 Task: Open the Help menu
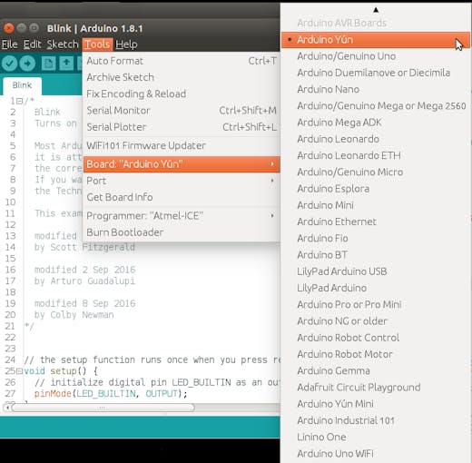tap(126, 44)
